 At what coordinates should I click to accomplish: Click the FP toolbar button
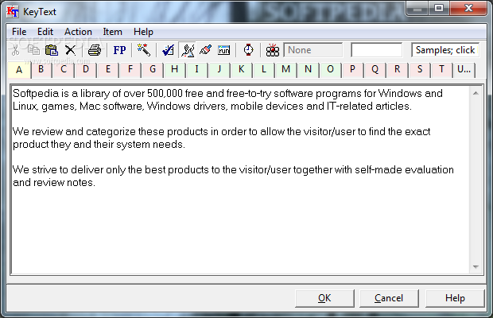pos(119,50)
